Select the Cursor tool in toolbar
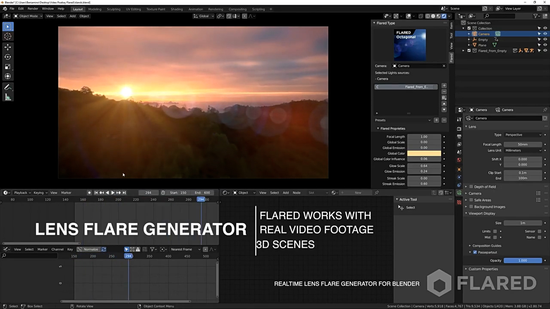Image resolution: width=550 pixels, height=309 pixels. click(x=8, y=36)
